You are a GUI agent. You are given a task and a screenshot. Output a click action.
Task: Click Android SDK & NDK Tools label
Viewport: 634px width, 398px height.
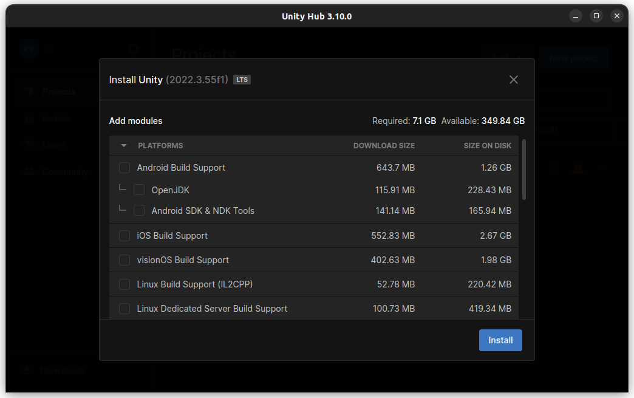[x=203, y=211]
